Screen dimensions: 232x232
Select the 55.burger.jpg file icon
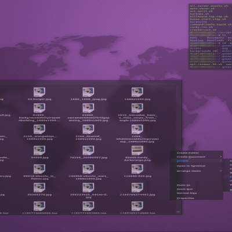[39, 92]
